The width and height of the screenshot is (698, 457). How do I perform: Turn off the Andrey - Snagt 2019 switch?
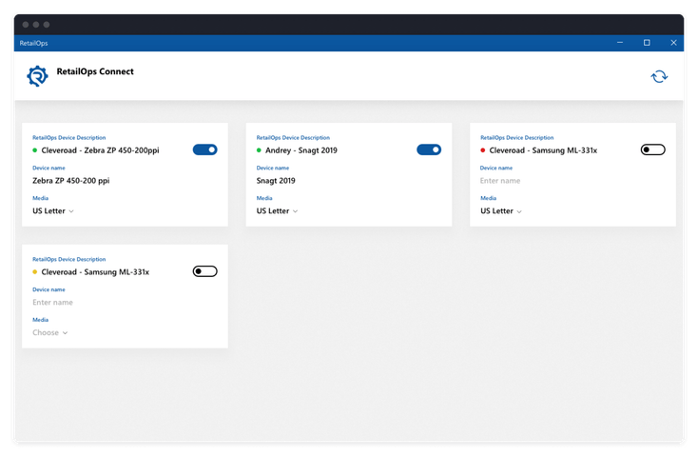click(x=429, y=149)
